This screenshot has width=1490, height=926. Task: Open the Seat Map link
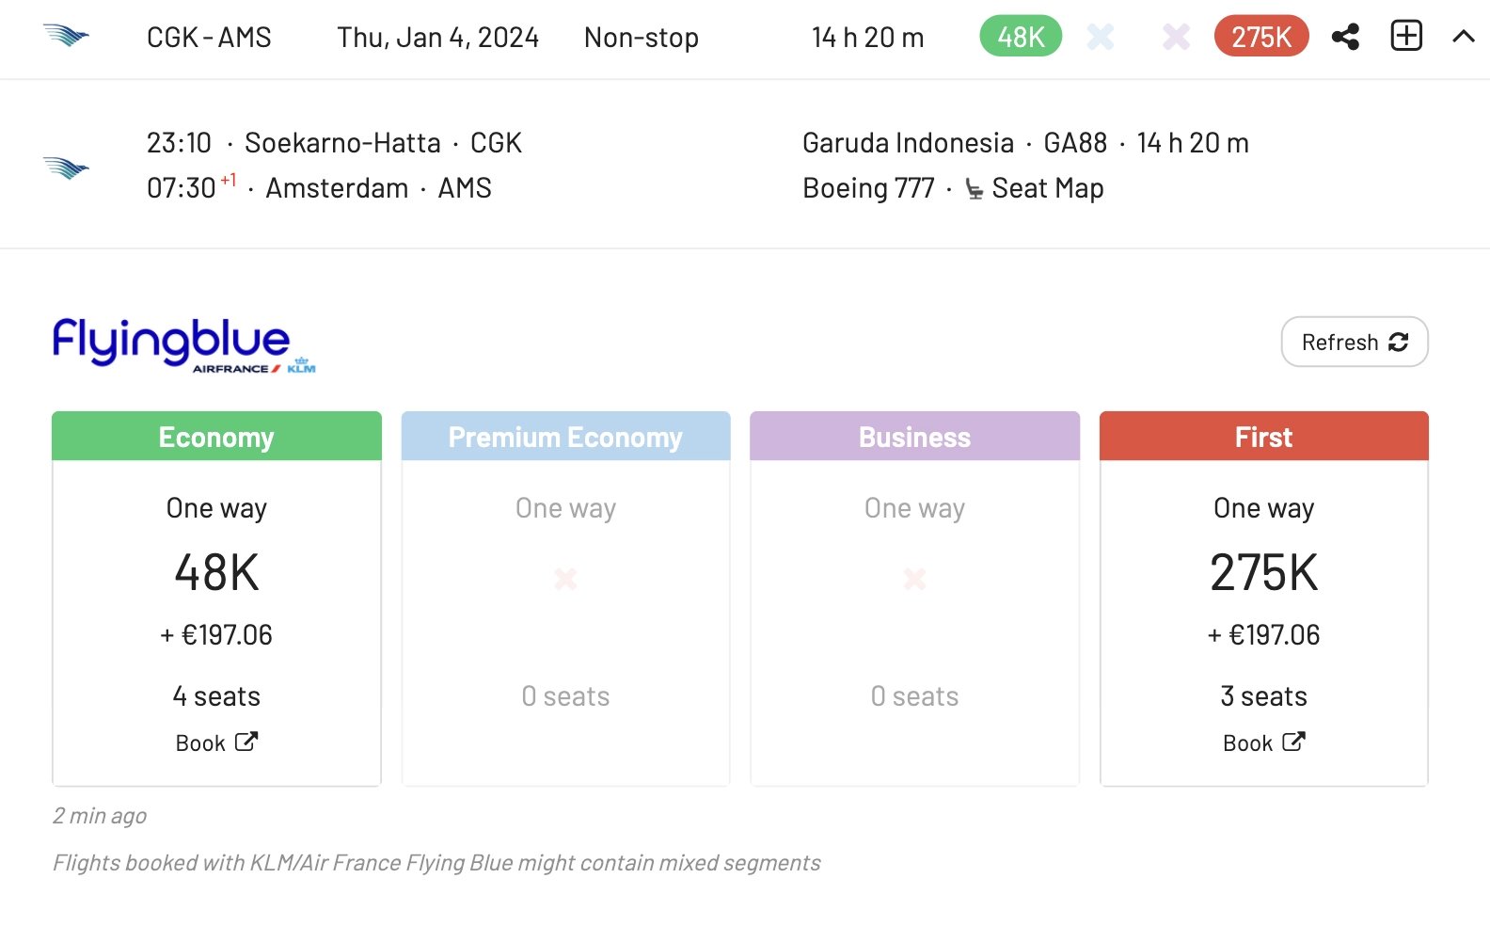pos(1047,188)
